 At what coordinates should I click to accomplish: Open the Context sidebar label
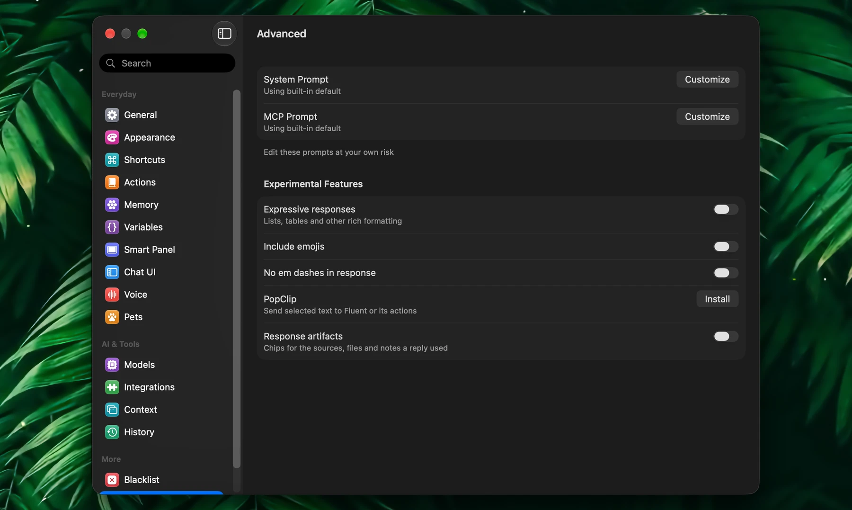pyautogui.click(x=141, y=410)
